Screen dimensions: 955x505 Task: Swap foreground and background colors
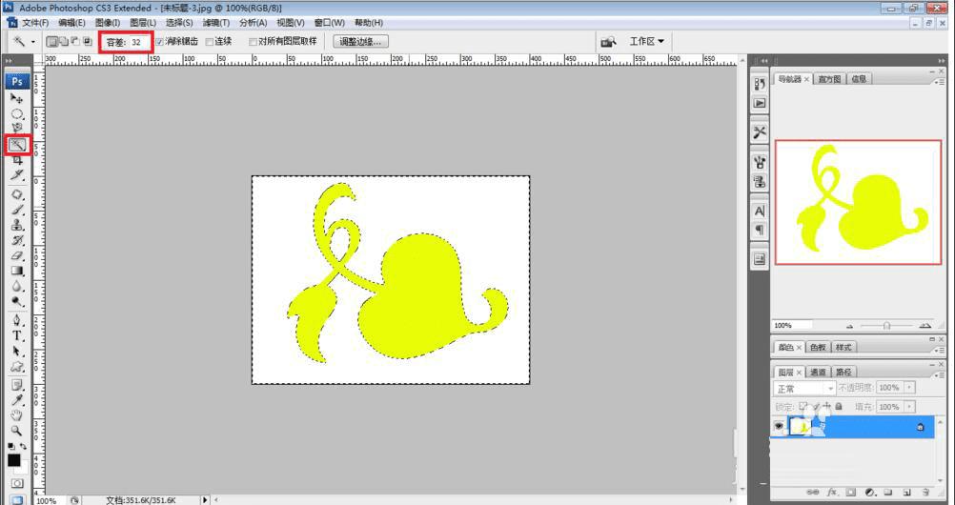(x=23, y=447)
